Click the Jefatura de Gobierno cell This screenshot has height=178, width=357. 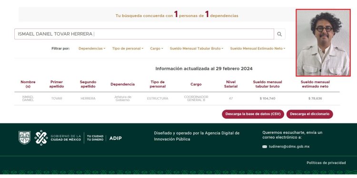[x=123, y=99]
